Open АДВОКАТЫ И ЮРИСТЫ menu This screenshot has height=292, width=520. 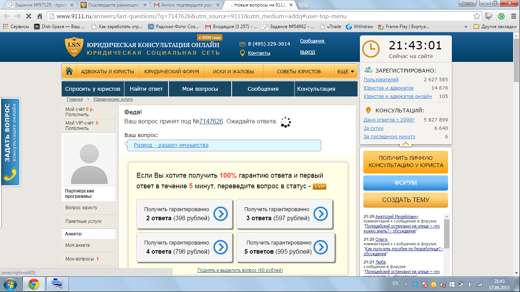[107, 71]
